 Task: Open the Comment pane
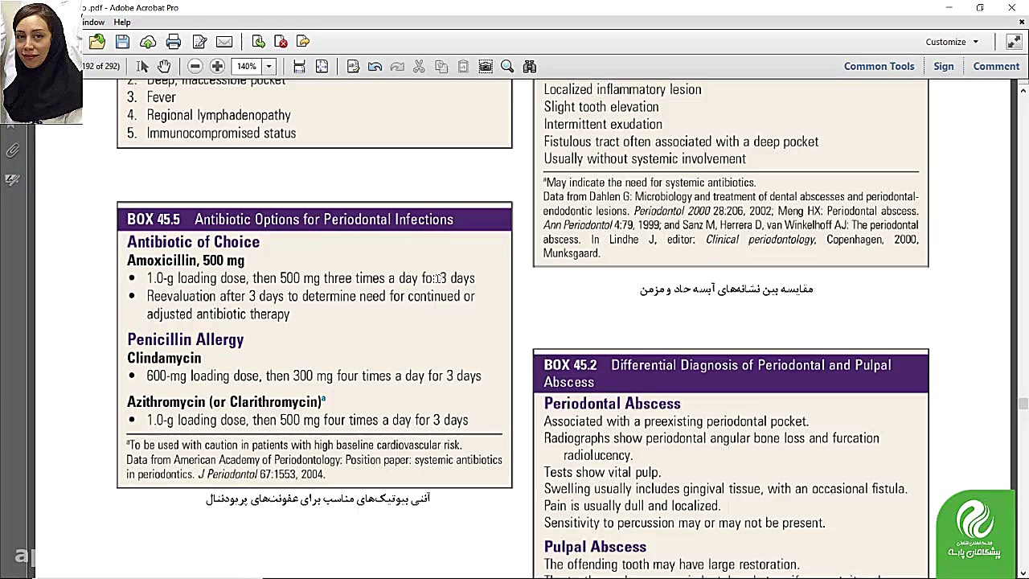click(x=996, y=67)
